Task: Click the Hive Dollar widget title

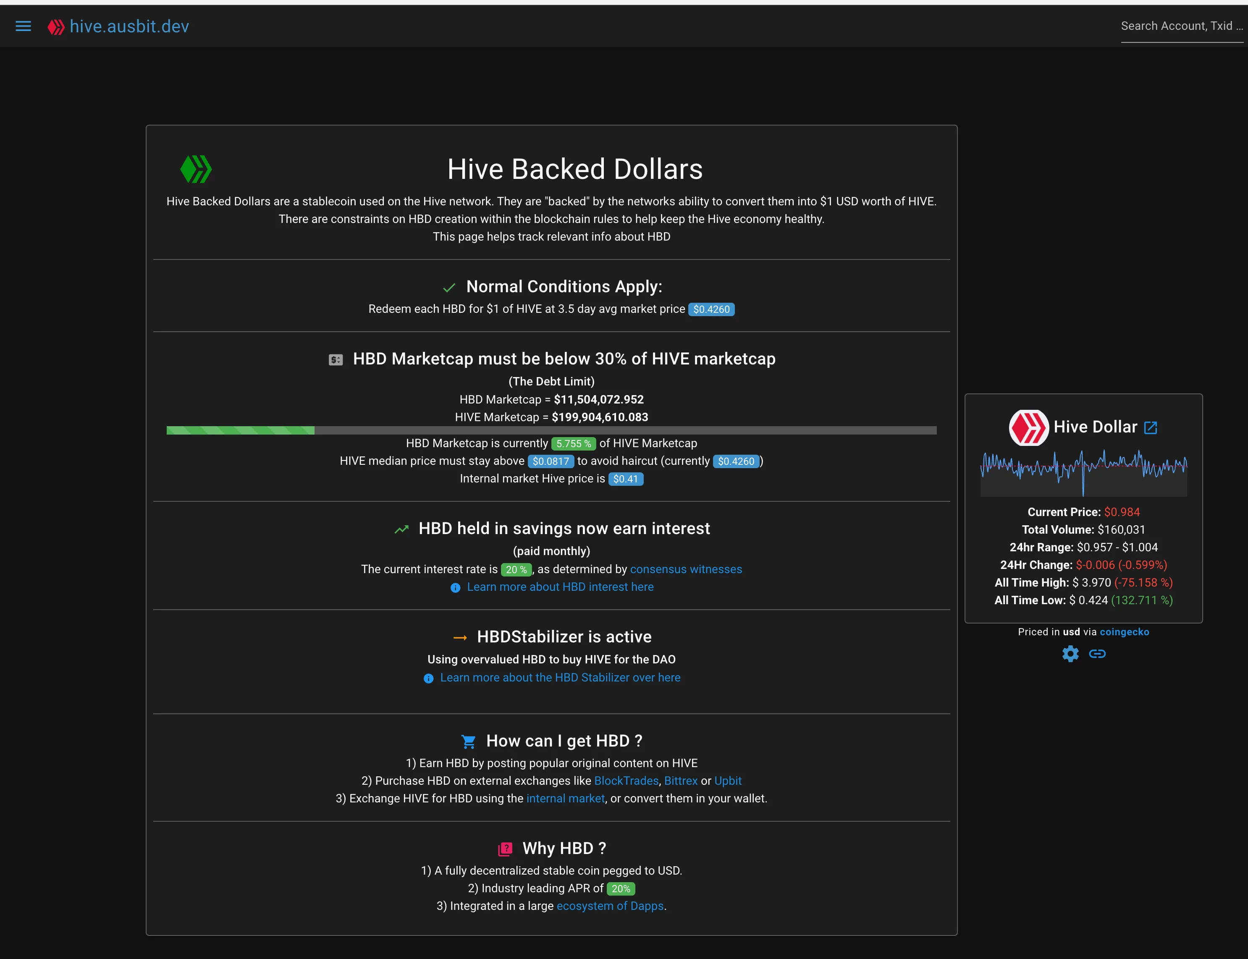Action: 1095,427
